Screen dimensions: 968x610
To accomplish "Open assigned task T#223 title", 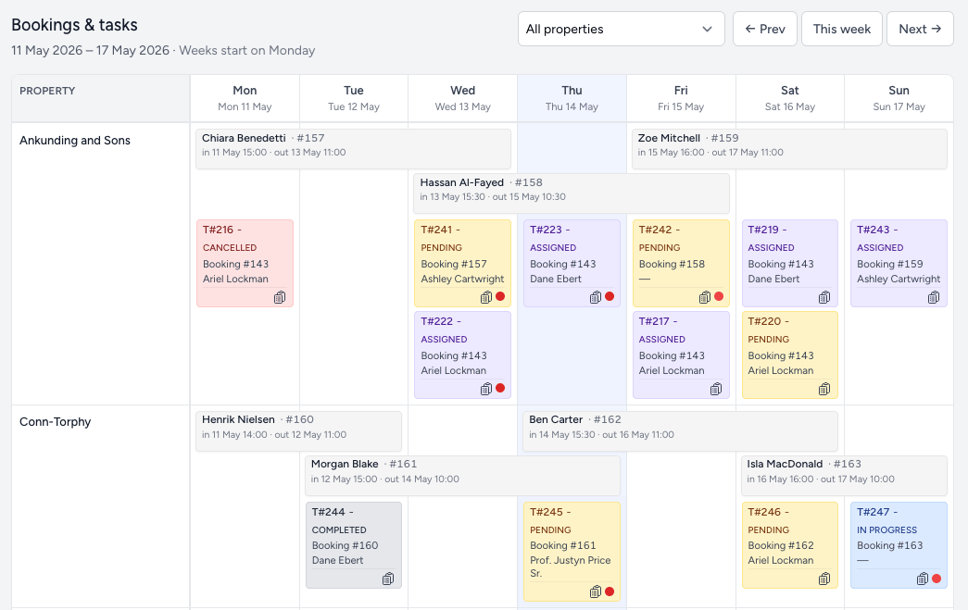I will [550, 230].
